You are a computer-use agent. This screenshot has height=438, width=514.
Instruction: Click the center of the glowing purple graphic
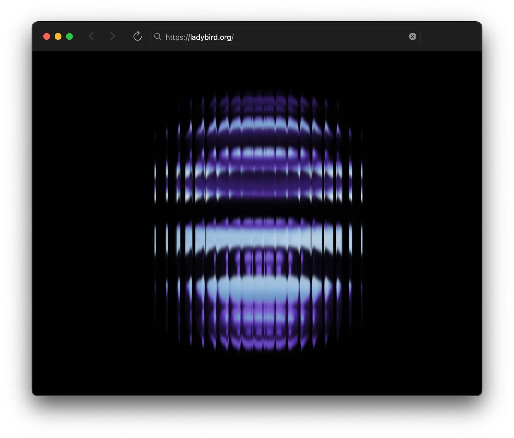pyautogui.click(x=258, y=222)
